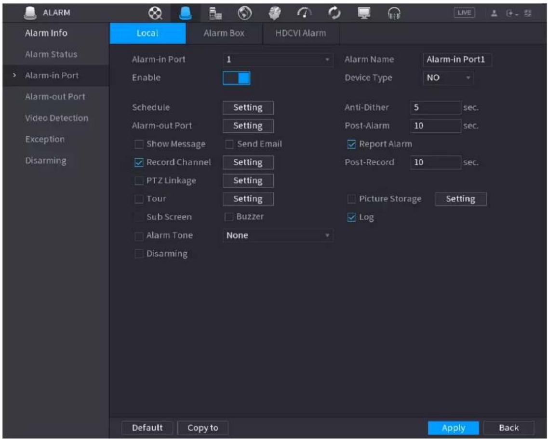Open the Device Type NO dropdown
Image resolution: width=548 pixels, height=439 pixels.
448,78
